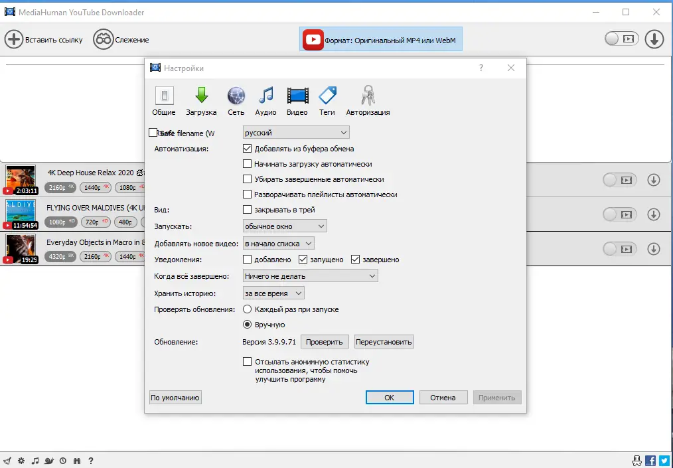The height and width of the screenshot is (468, 673).
Task: Open the Facebook link icon
Action: (x=650, y=461)
